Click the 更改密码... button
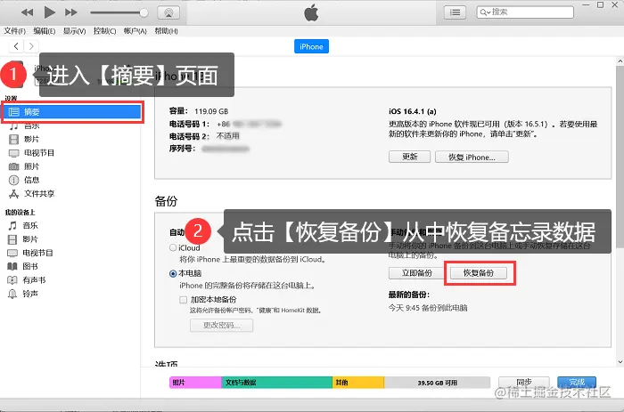This screenshot has height=412, width=624. click(x=221, y=325)
